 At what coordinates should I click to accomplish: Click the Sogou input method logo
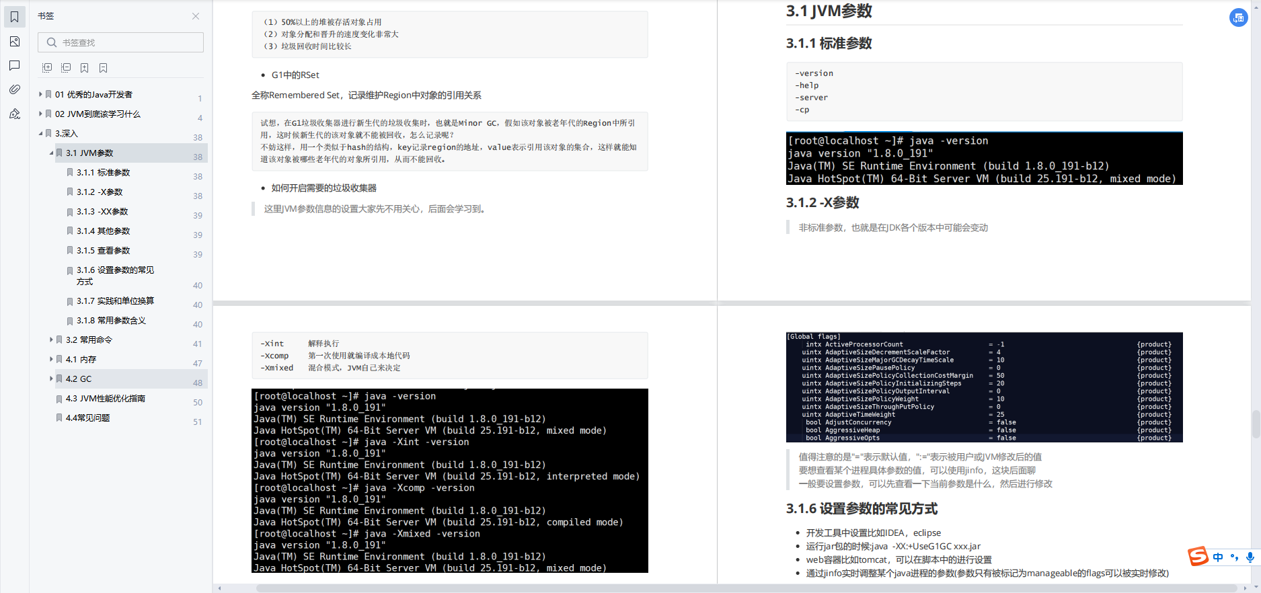coord(1198,556)
